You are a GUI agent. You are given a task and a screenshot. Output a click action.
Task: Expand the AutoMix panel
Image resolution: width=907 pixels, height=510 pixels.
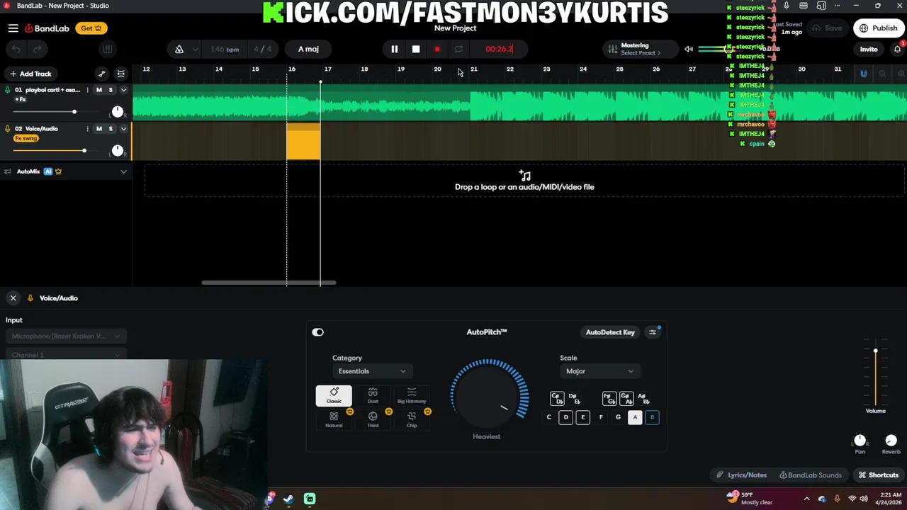pos(123,171)
